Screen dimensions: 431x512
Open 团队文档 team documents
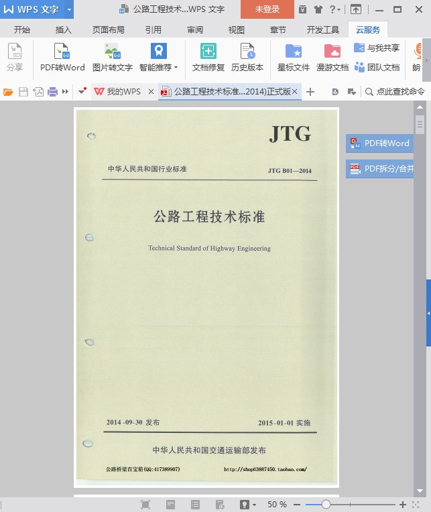377,67
